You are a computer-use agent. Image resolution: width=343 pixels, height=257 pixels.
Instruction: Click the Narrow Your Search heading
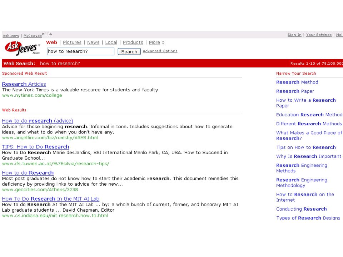(x=296, y=74)
